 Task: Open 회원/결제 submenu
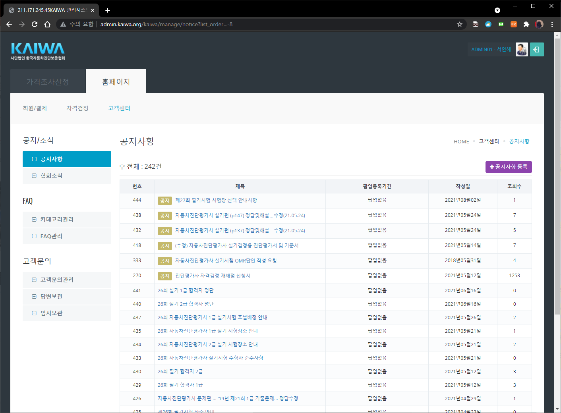point(35,108)
